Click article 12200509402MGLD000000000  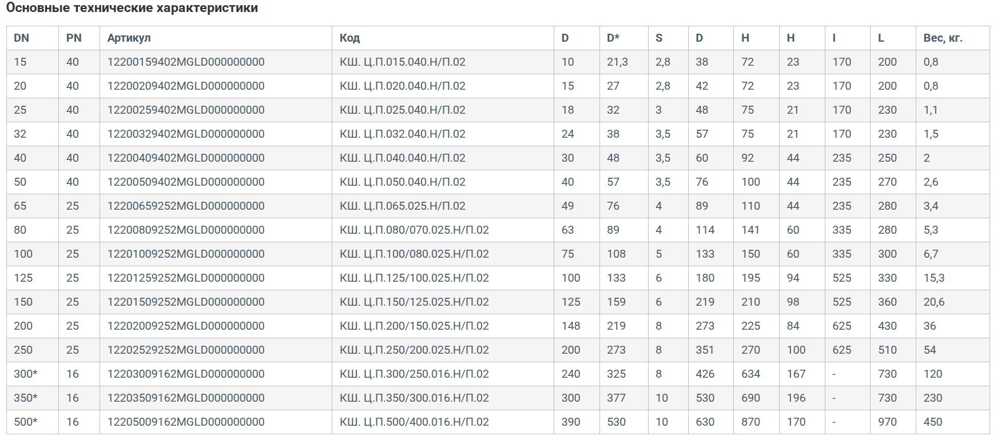[186, 182]
